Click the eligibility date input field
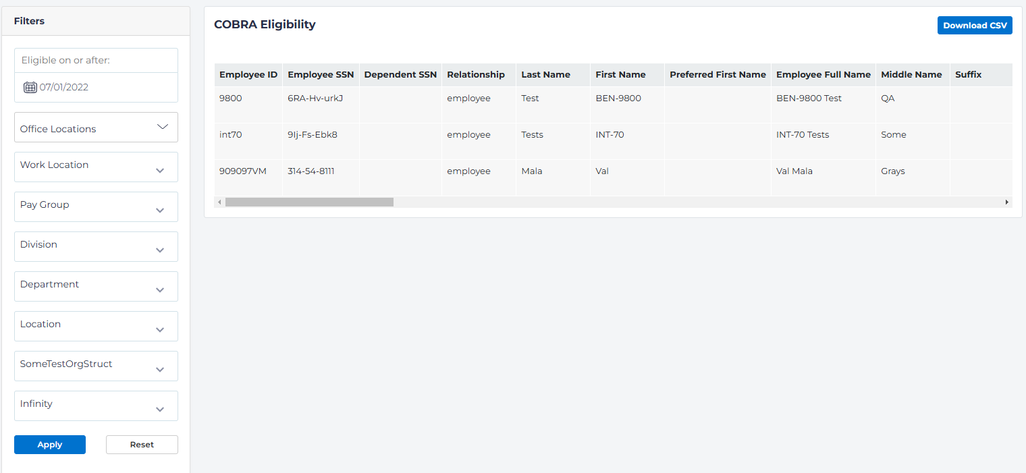This screenshot has width=1026, height=473. tap(101, 87)
